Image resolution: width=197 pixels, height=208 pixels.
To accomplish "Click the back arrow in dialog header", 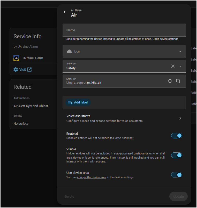I will pos(65,12).
